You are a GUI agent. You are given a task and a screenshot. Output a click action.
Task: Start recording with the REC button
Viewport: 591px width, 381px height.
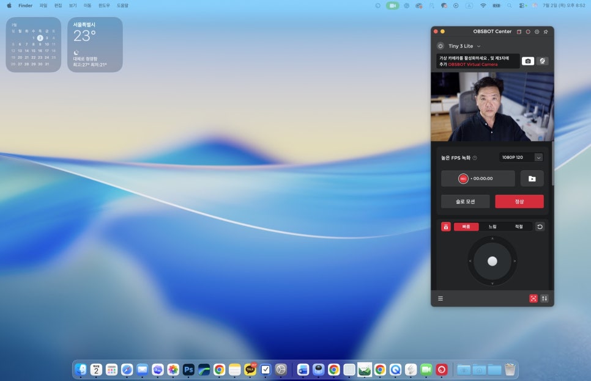(463, 179)
